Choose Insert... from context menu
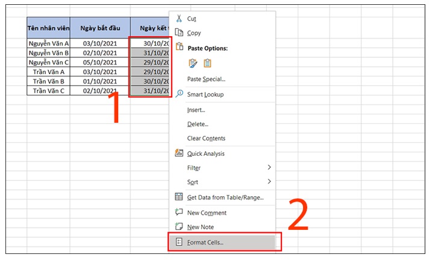The image size is (435, 260). (x=196, y=110)
